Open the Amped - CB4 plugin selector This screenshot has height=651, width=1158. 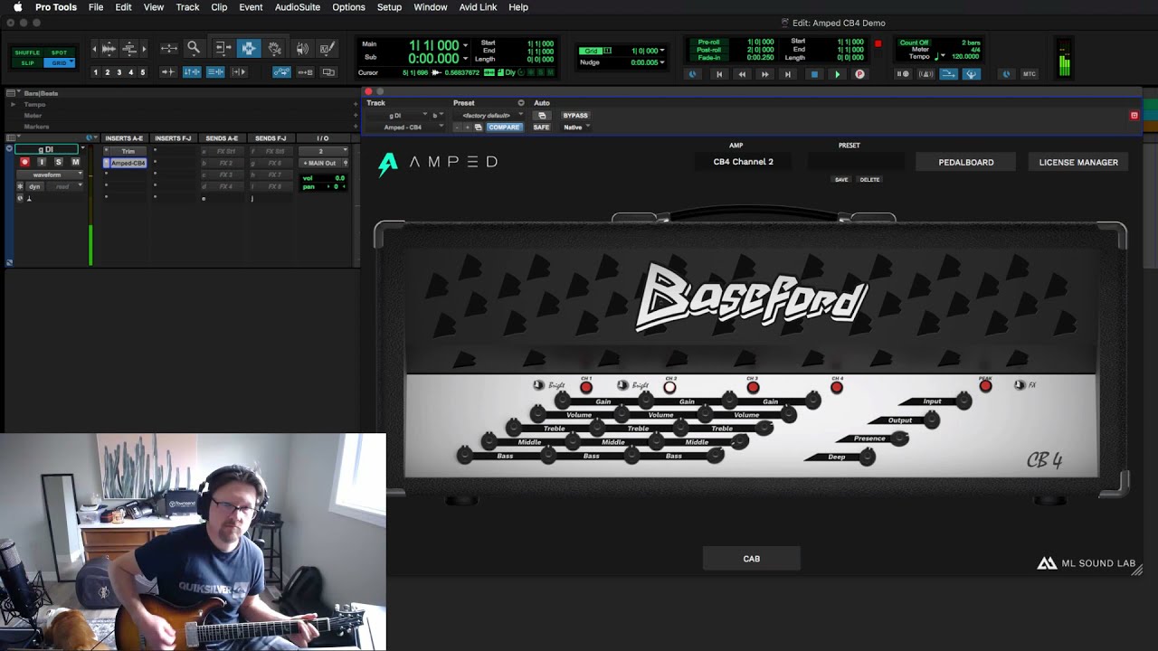[404, 127]
